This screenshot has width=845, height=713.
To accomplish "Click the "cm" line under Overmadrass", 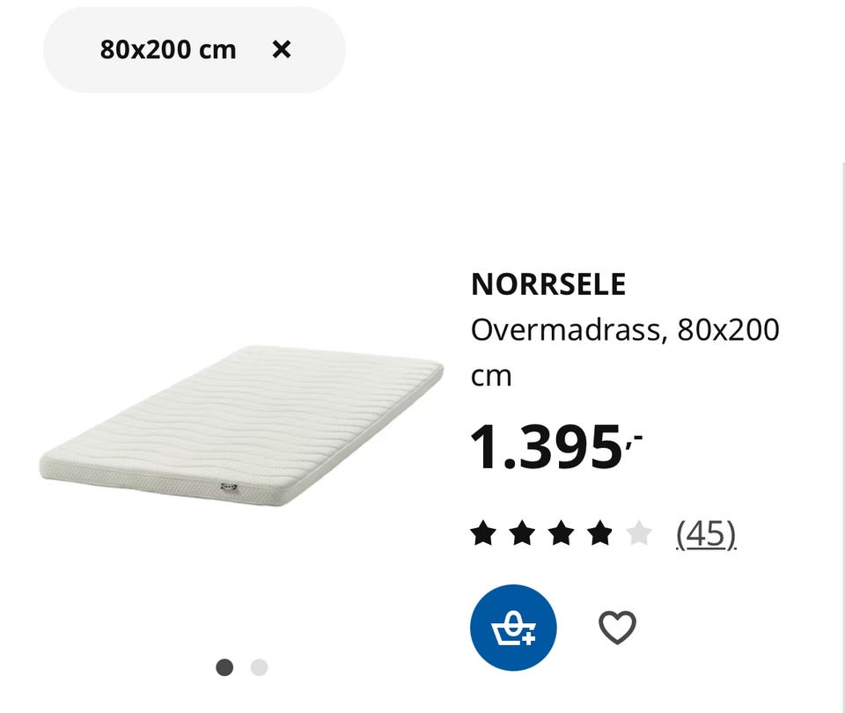I will pyautogui.click(x=491, y=376).
